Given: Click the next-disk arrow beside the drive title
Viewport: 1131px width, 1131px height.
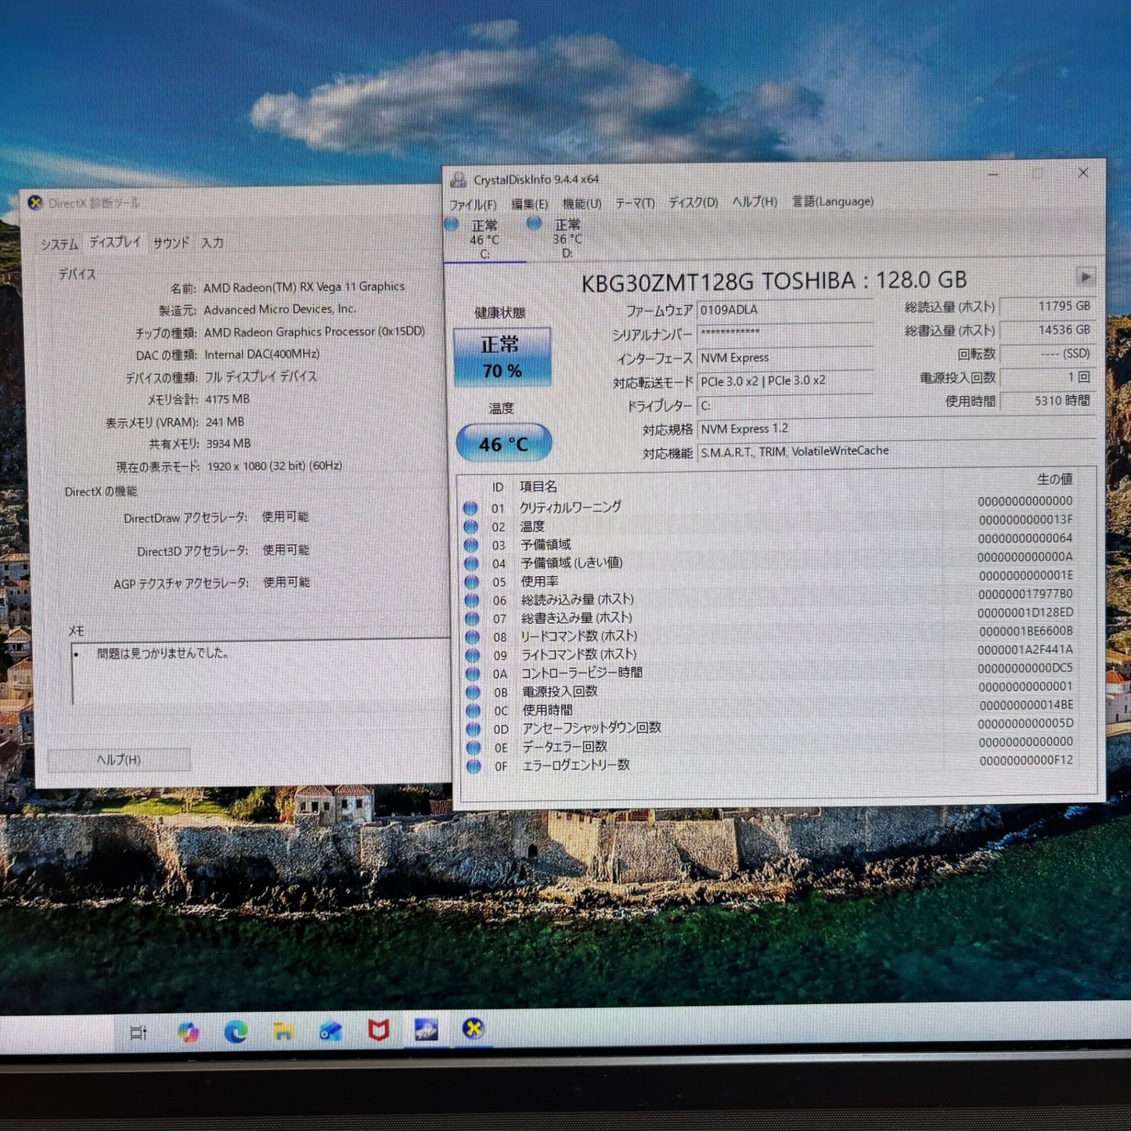Looking at the screenshot, I should click(x=1084, y=276).
